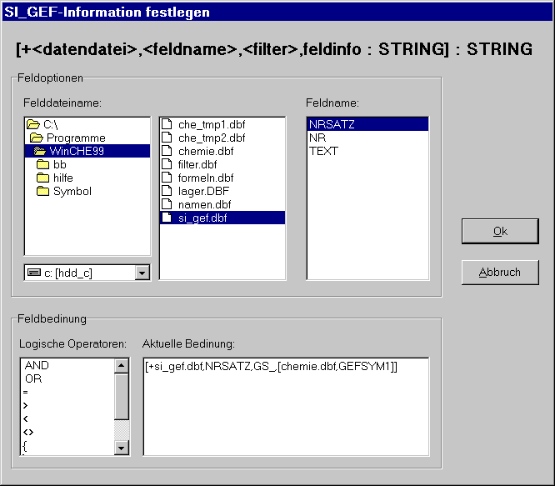Click into the Aktuelle Bedingung text field
This screenshot has width=555, height=486.
(x=286, y=408)
